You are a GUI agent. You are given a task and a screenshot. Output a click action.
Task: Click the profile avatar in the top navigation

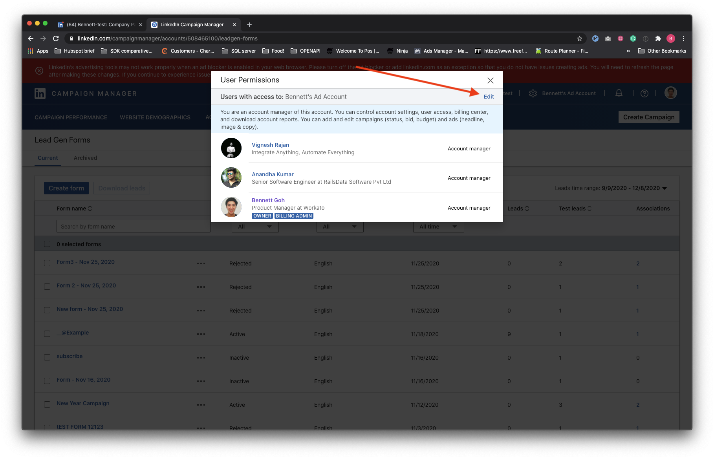click(671, 93)
